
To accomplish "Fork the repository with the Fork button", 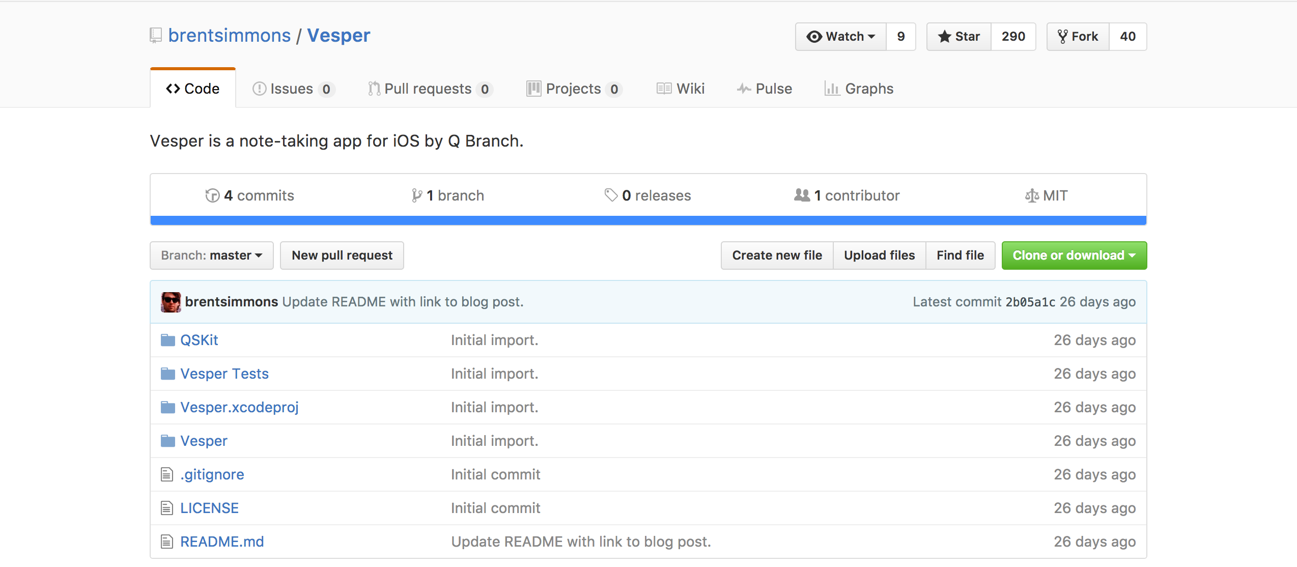I will tap(1078, 37).
